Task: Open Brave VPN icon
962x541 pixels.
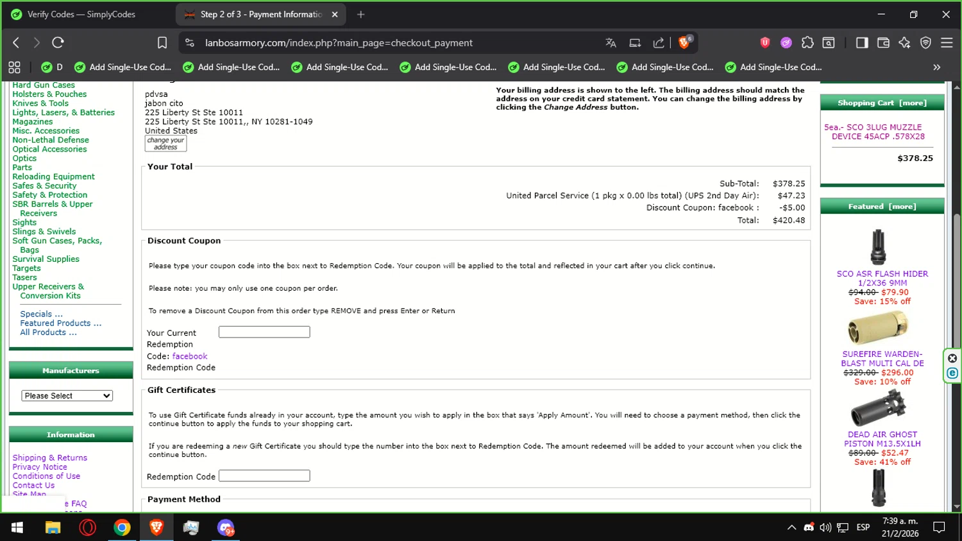Action: tap(925, 42)
